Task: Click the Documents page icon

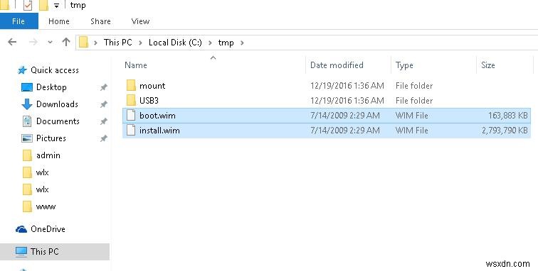Action: [x=27, y=121]
